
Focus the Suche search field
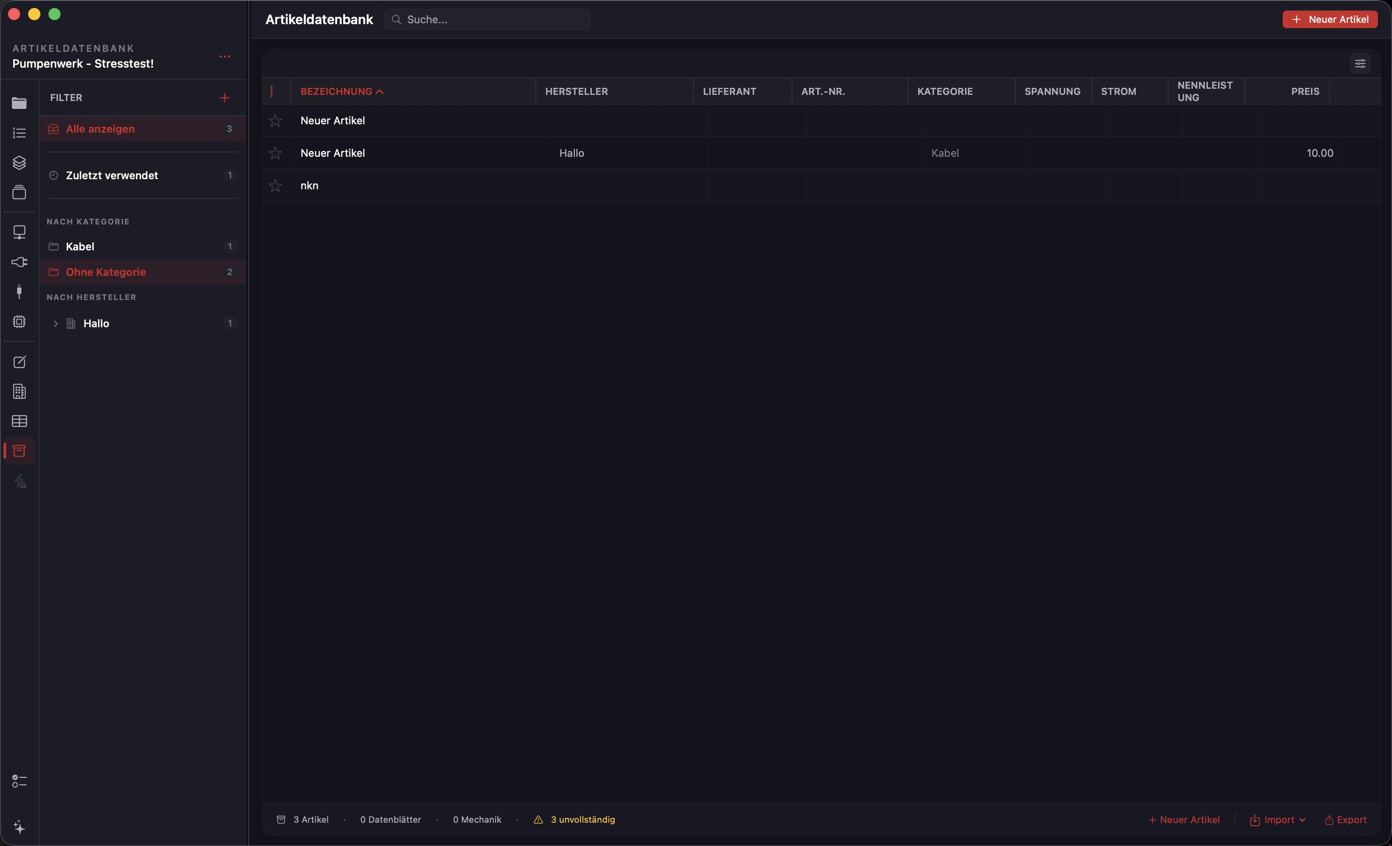[487, 19]
